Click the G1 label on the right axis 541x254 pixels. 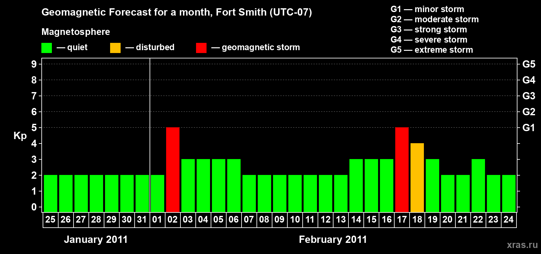pos(529,128)
